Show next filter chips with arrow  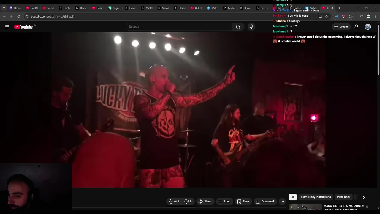[364, 197]
